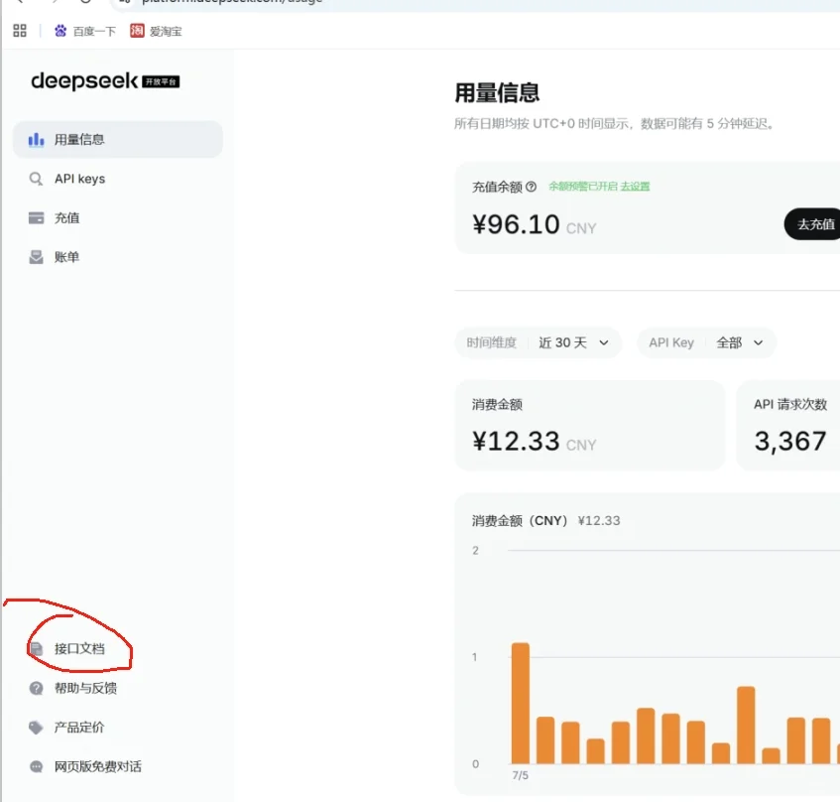Open 帮助与反馈

(85, 688)
